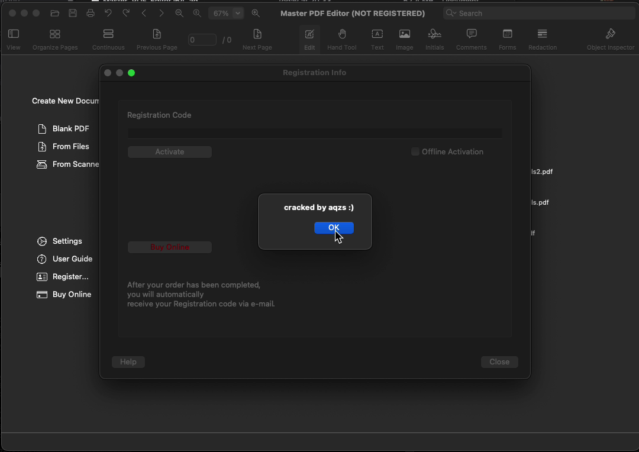The height and width of the screenshot is (452, 639).
Task: Click the print icon in the title bar
Action: point(91,13)
